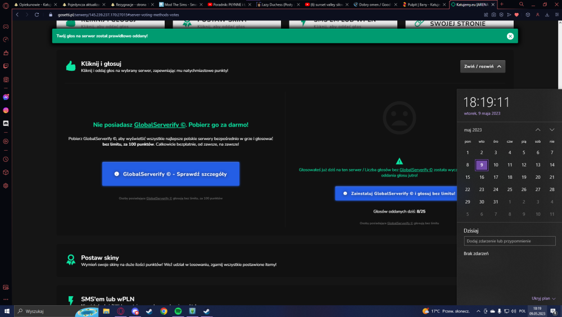Open the SMS'em lub wPLN section

pos(107,299)
